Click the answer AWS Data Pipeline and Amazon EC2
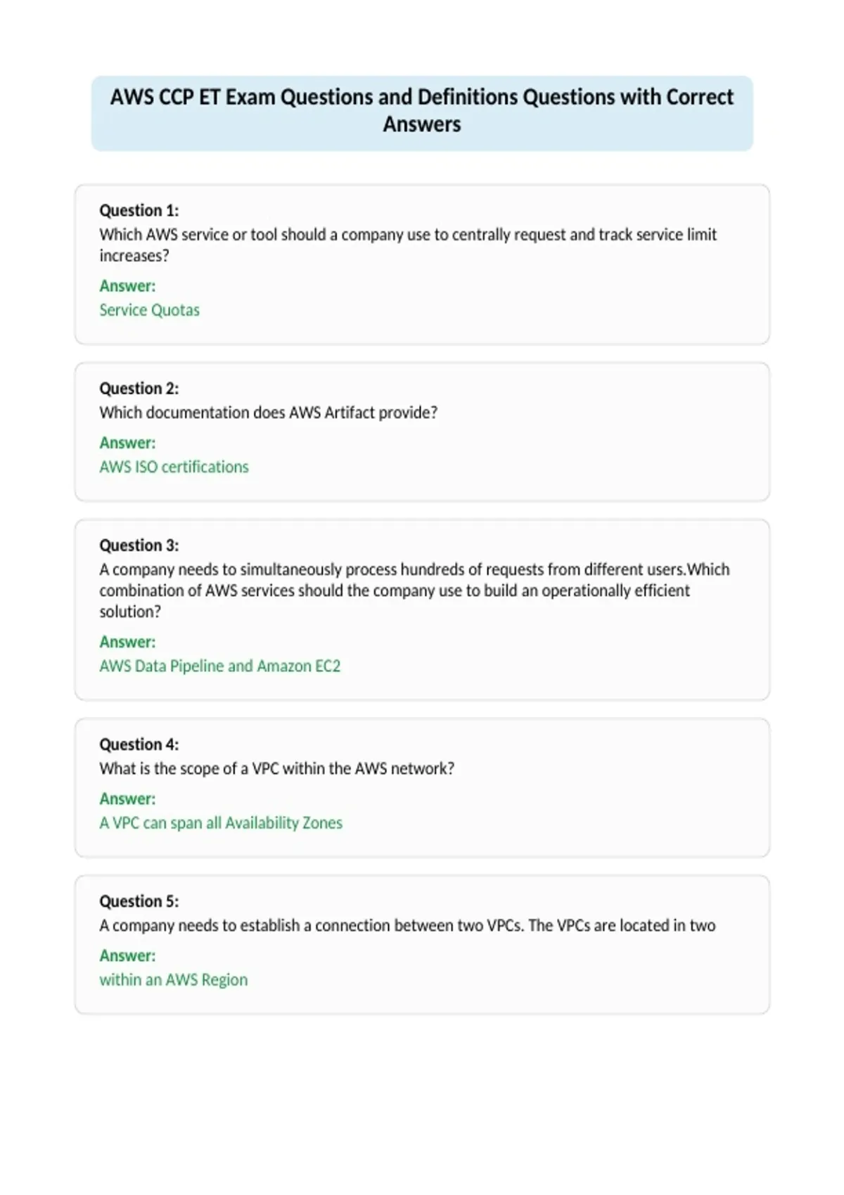 click(x=219, y=666)
